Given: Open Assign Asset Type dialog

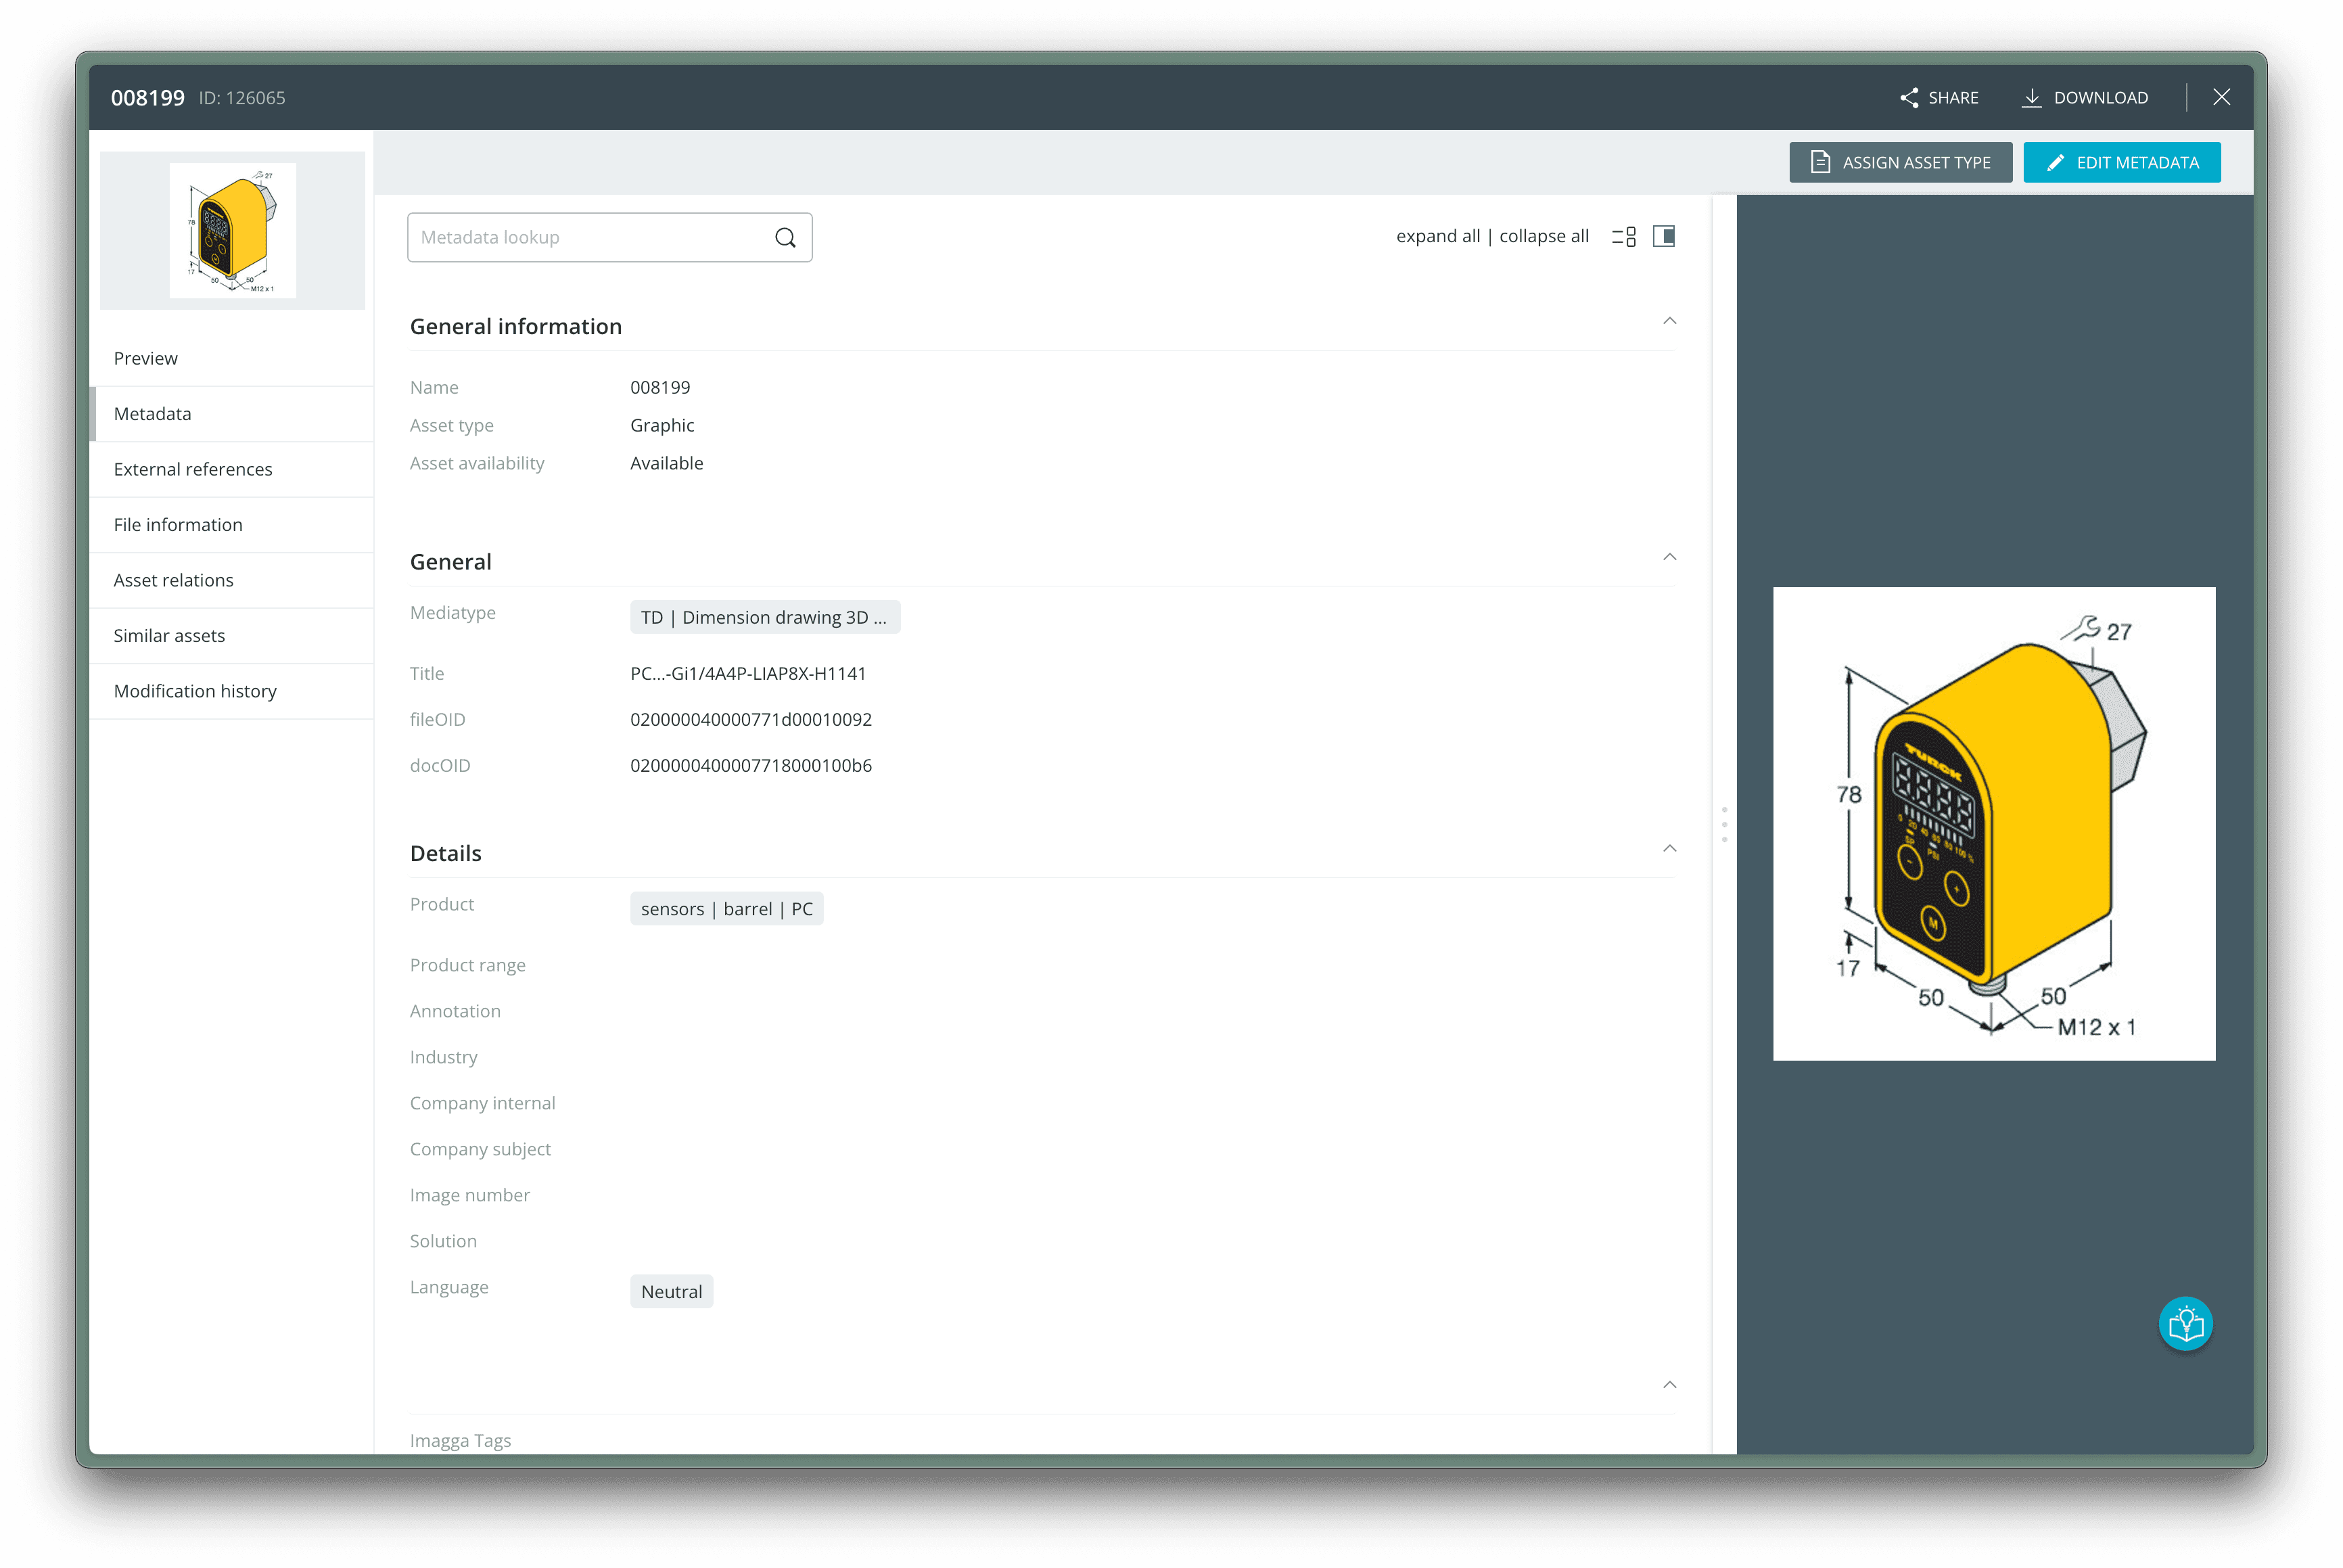Looking at the screenshot, I should 1901,162.
